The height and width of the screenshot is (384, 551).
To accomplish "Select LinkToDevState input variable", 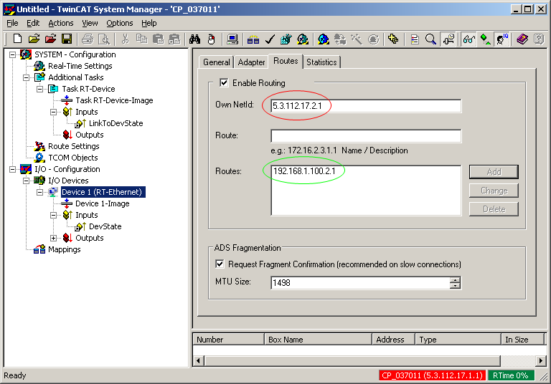I will point(116,123).
